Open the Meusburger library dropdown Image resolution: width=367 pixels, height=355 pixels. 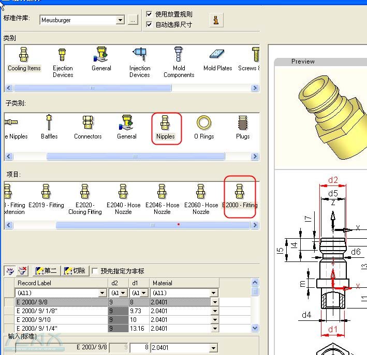[x=120, y=20]
